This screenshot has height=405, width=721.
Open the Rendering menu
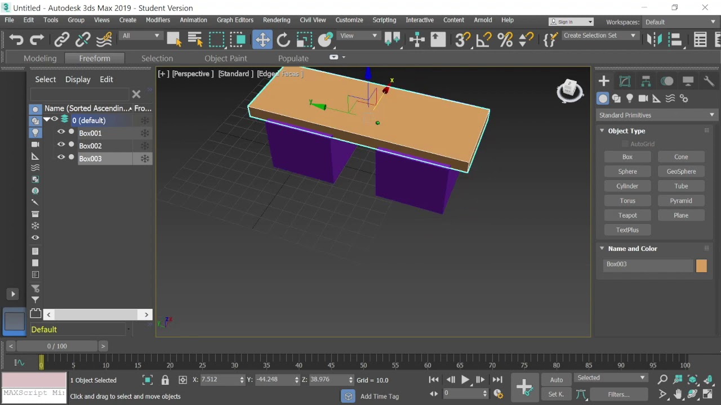click(277, 20)
